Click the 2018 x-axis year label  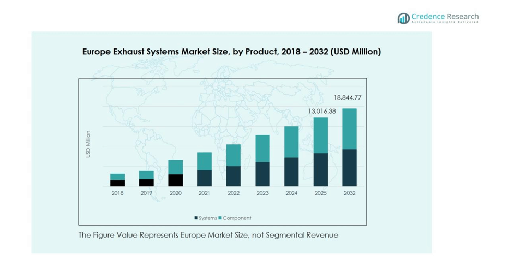pos(117,193)
